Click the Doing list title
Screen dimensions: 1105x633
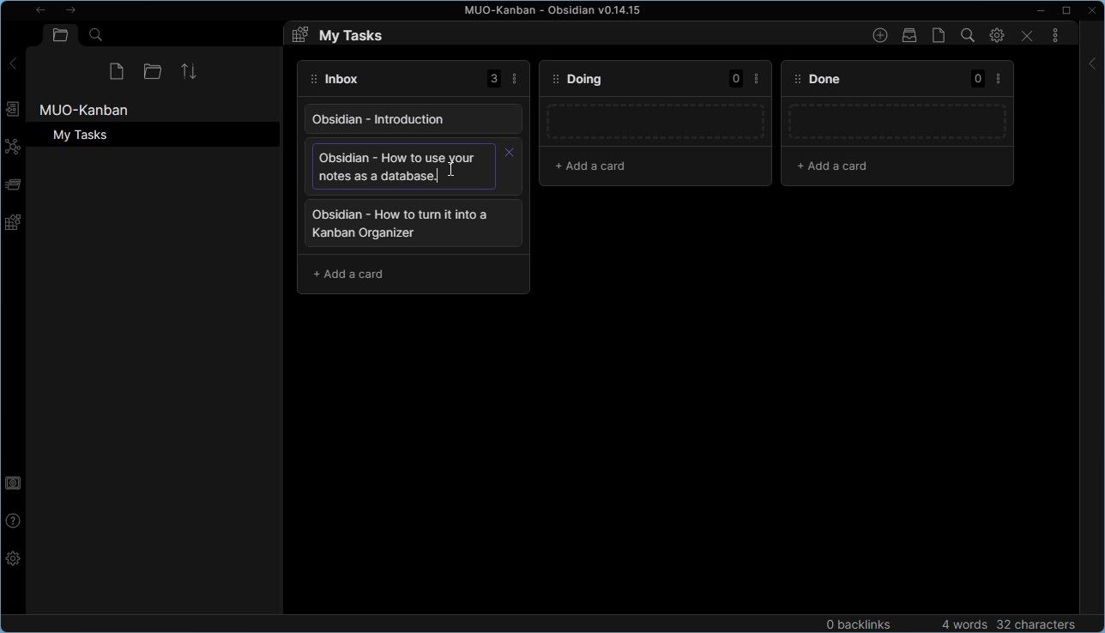click(x=583, y=79)
